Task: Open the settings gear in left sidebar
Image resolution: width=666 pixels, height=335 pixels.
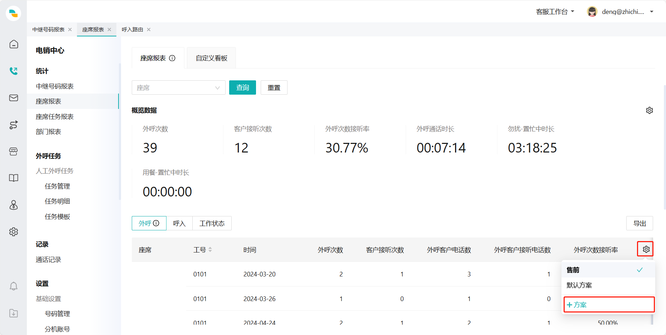Action: 14,232
